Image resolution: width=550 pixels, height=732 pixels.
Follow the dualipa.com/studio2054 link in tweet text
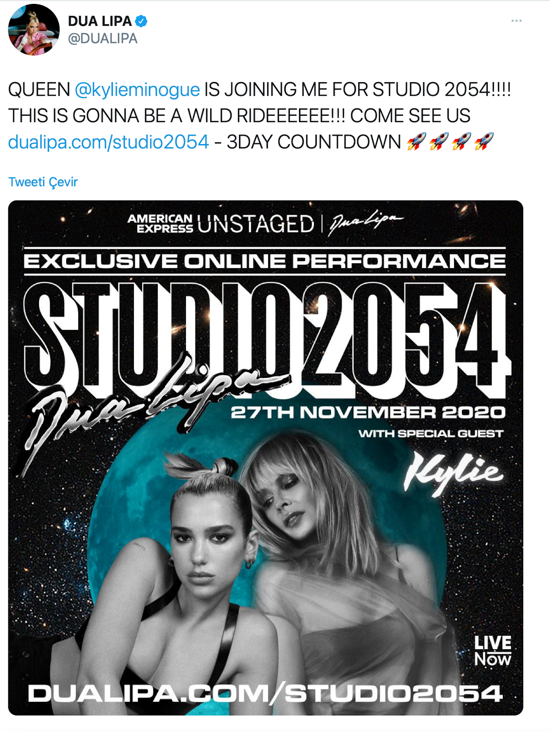pyautogui.click(x=109, y=142)
